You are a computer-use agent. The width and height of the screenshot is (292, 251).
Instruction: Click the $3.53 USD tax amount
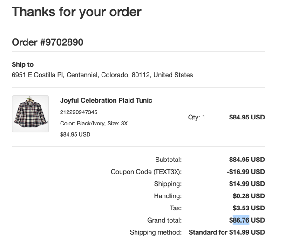click(x=249, y=208)
